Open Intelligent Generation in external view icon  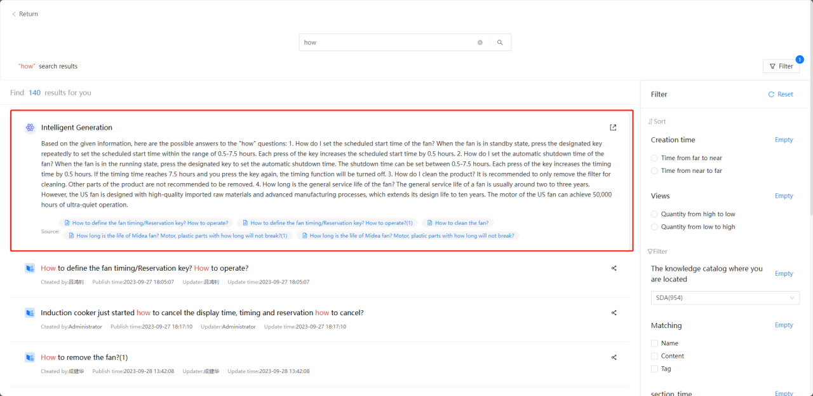tap(613, 127)
